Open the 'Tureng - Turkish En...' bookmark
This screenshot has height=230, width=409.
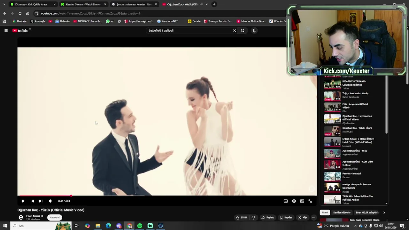tap(218, 21)
